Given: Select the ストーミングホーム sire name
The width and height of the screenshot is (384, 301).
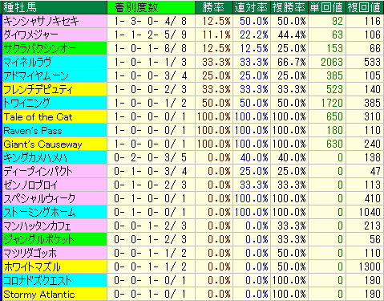Looking at the screenshot, I should pyautogui.click(x=39, y=212).
